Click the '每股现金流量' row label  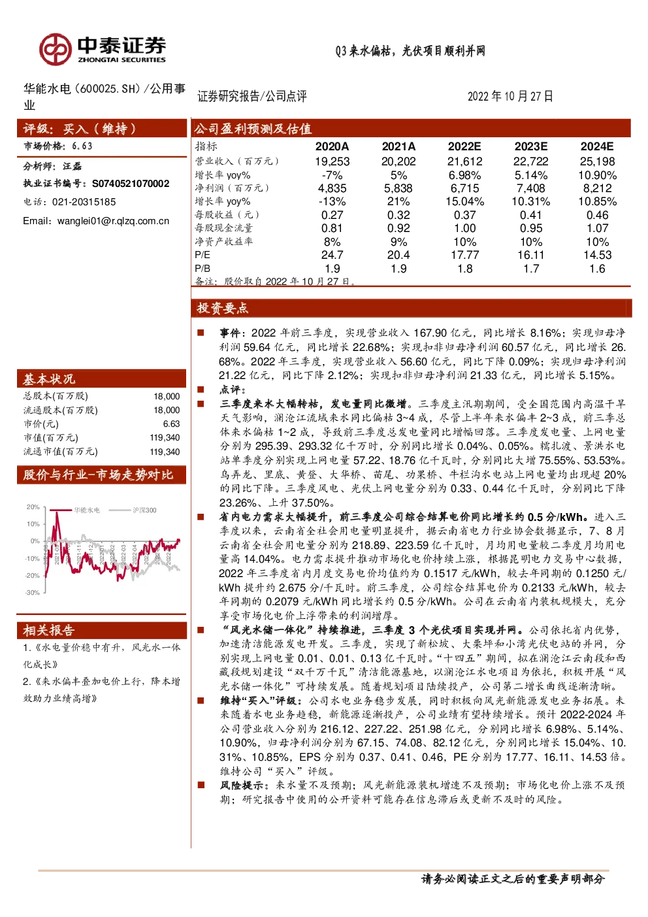click(224, 228)
